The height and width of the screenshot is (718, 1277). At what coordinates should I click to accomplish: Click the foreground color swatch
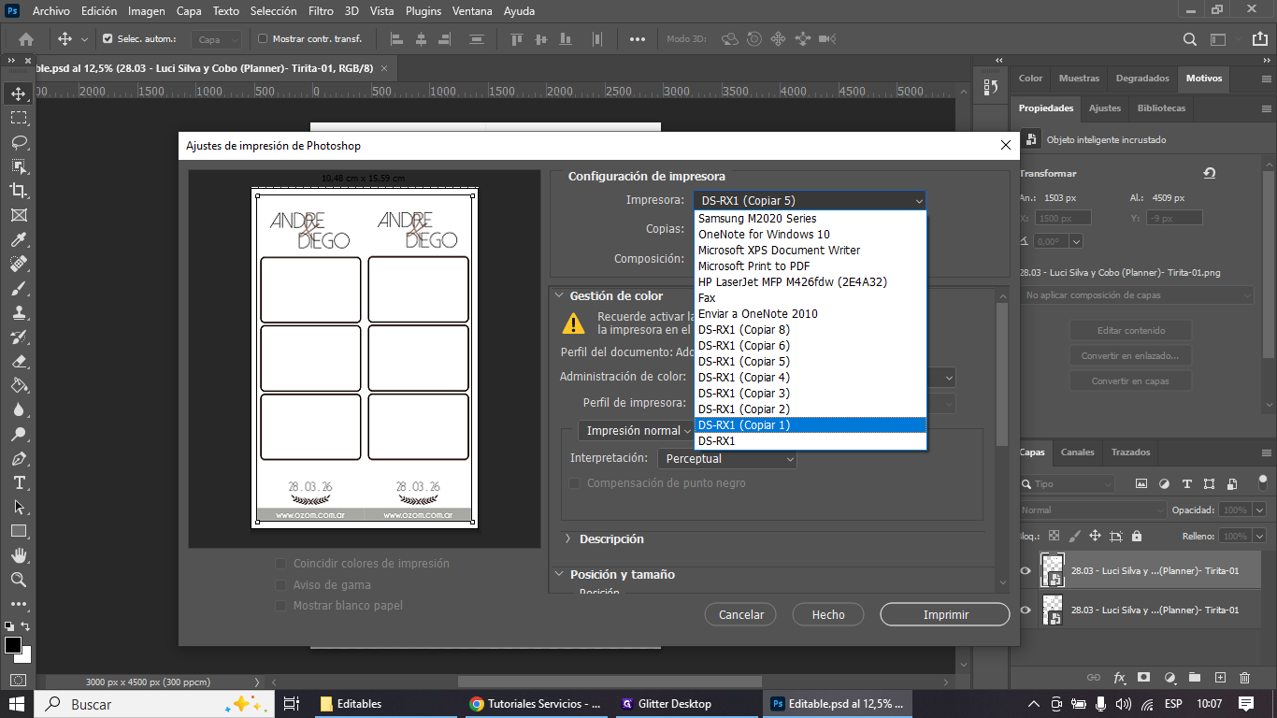tap(12, 645)
